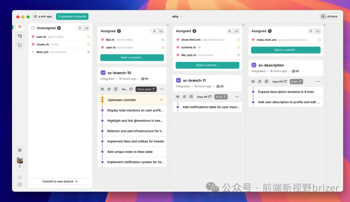Click the sync 'a min ago' button

pyautogui.click(x=43, y=16)
